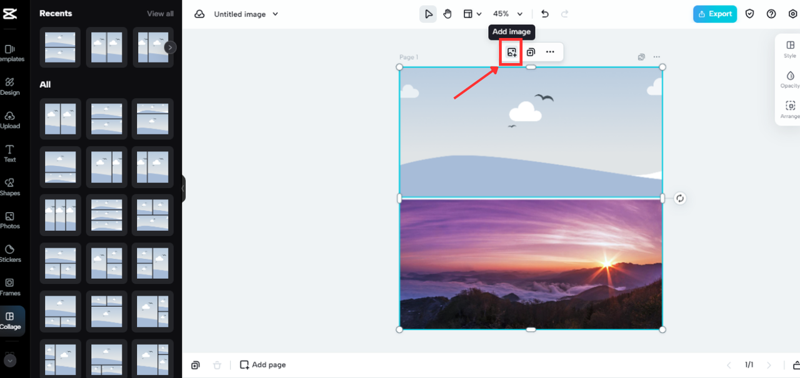Screen dimensions: 800x378
Task: Choose second Recents collage layout thumbnail
Action: 106,47
